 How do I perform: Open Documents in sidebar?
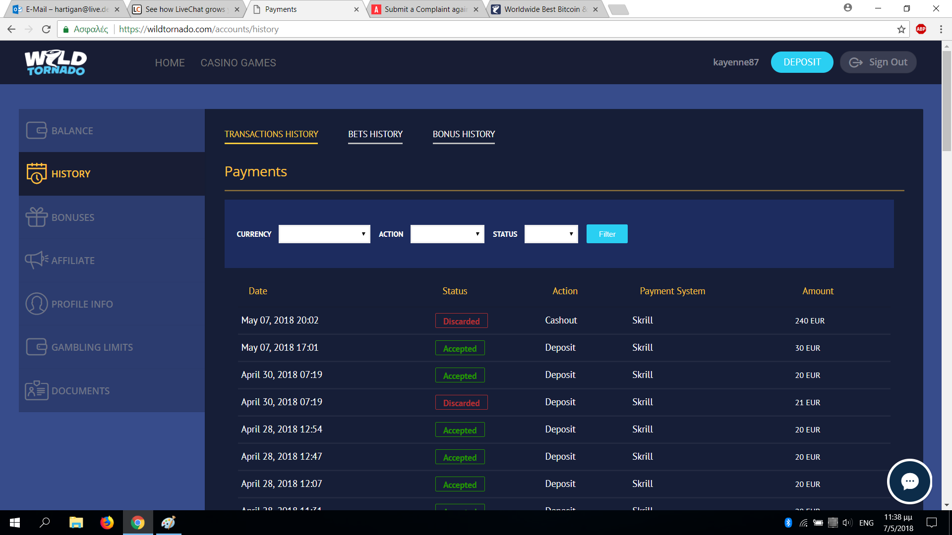point(112,390)
